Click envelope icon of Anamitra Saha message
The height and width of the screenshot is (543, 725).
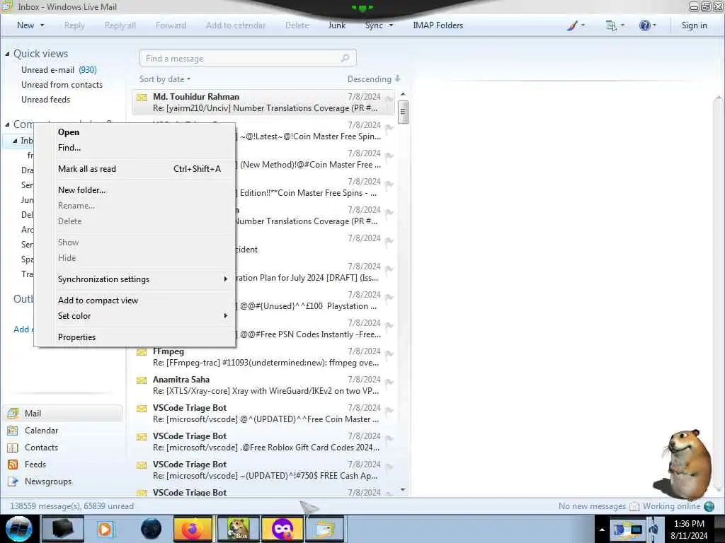(142, 380)
